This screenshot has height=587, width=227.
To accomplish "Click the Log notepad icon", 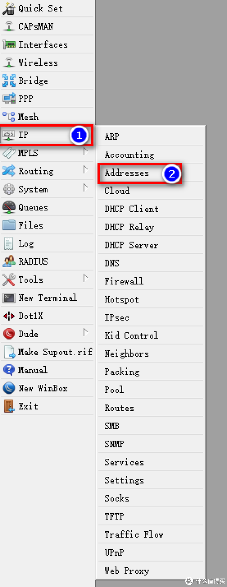I will [x=9, y=243].
